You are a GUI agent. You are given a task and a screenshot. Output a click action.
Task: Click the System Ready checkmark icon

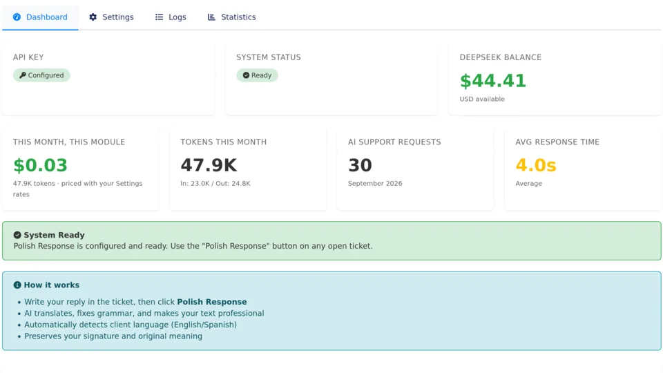17,235
